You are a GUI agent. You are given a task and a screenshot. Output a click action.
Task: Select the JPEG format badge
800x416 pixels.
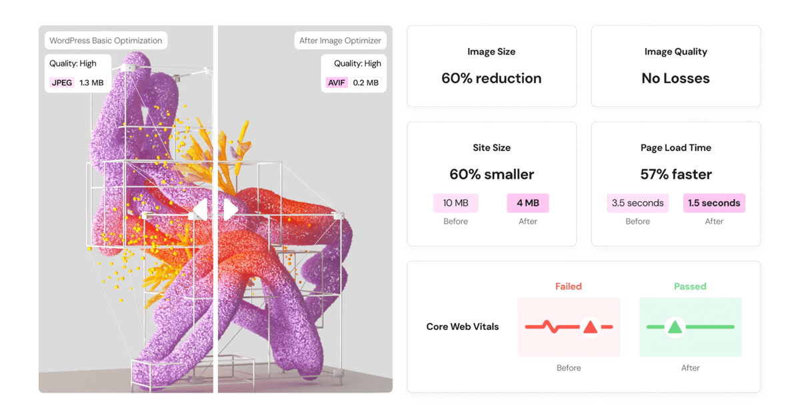pos(61,83)
